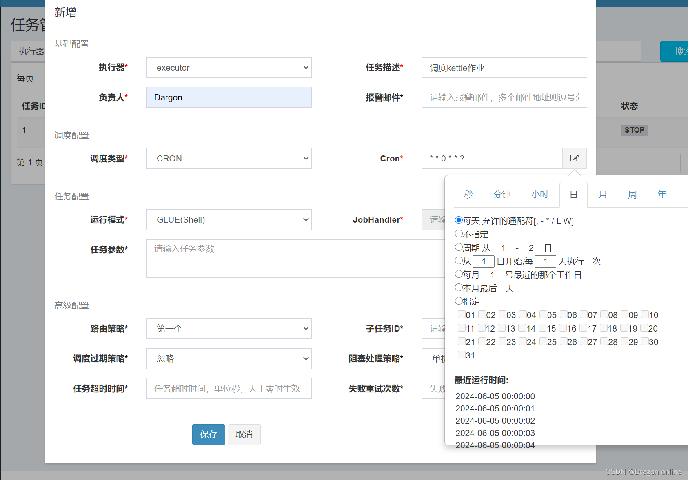Click the 搜索 button behind the dialog
The image size is (688, 480).
[674, 51]
